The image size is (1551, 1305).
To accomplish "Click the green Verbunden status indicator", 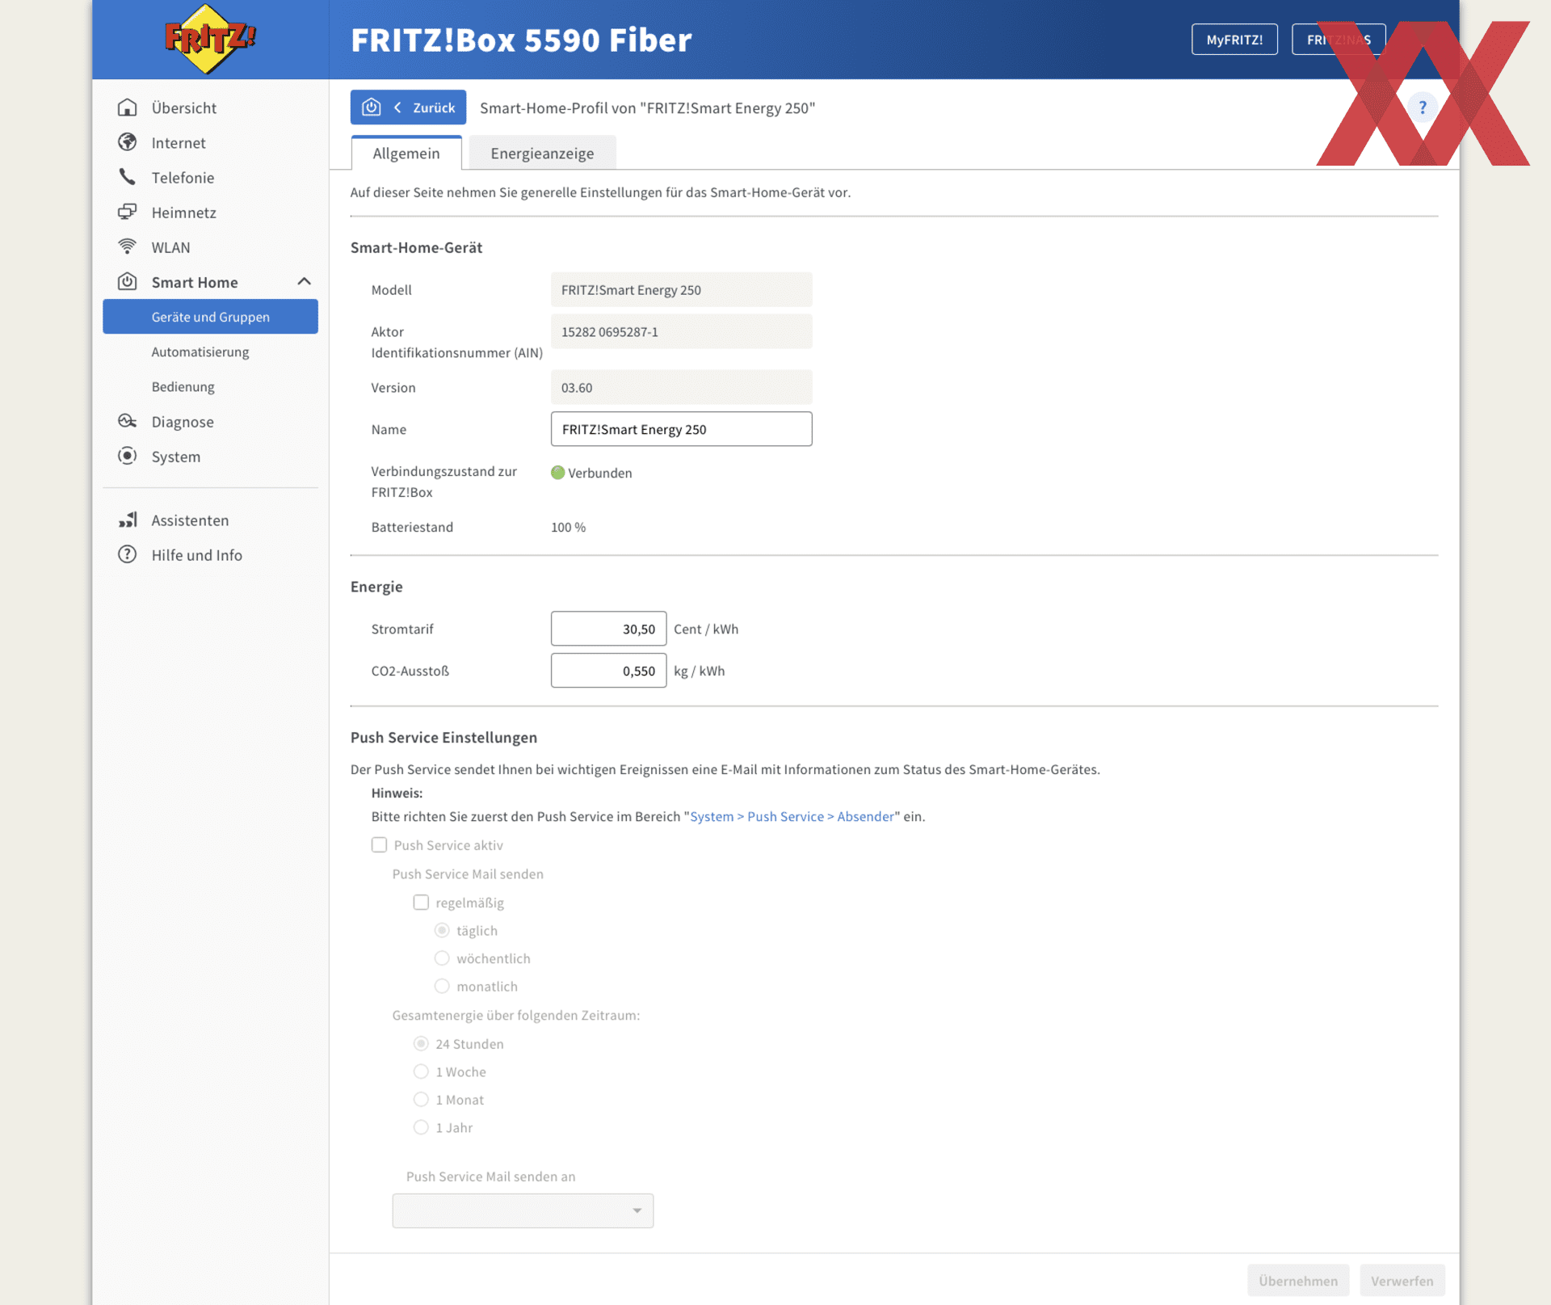I will (557, 473).
